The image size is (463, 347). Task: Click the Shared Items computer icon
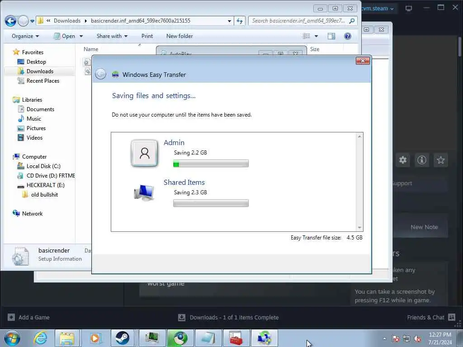click(144, 192)
